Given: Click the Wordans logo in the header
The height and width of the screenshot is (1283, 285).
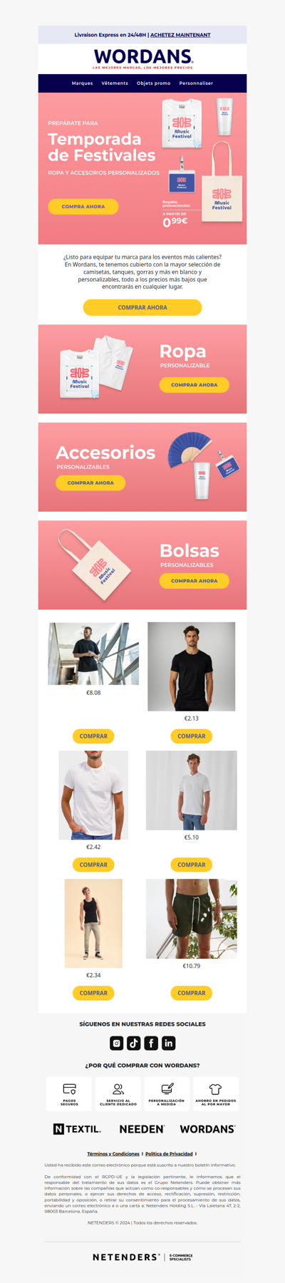Looking at the screenshot, I should (x=142, y=58).
